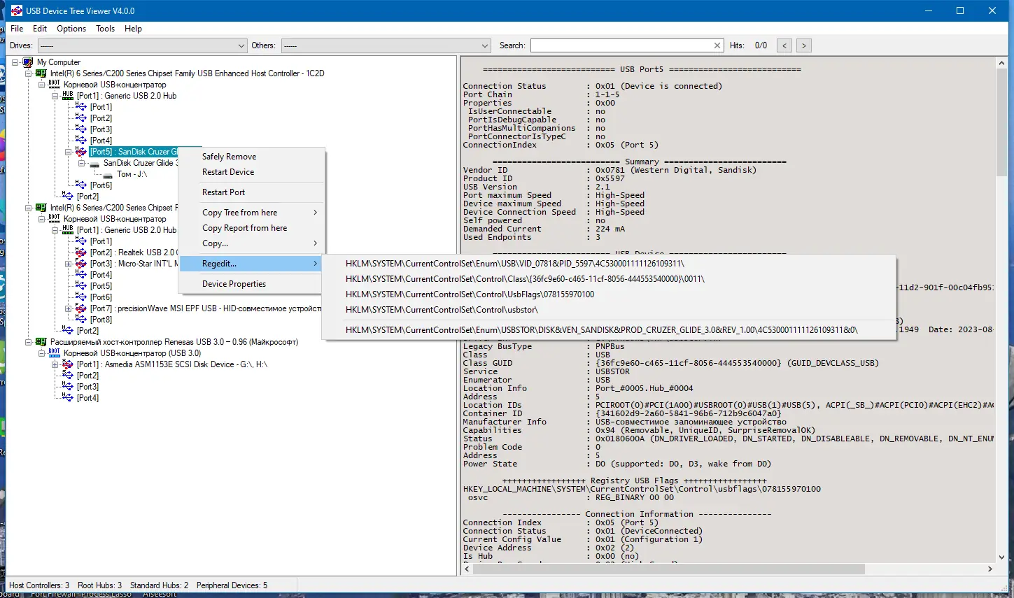Click the USB Device Tree Viewer title bar icon
The height and width of the screenshot is (598, 1014).
pos(17,10)
